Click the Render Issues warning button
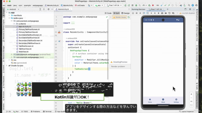The width and height of the screenshot is (202, 113). (119, 17)
